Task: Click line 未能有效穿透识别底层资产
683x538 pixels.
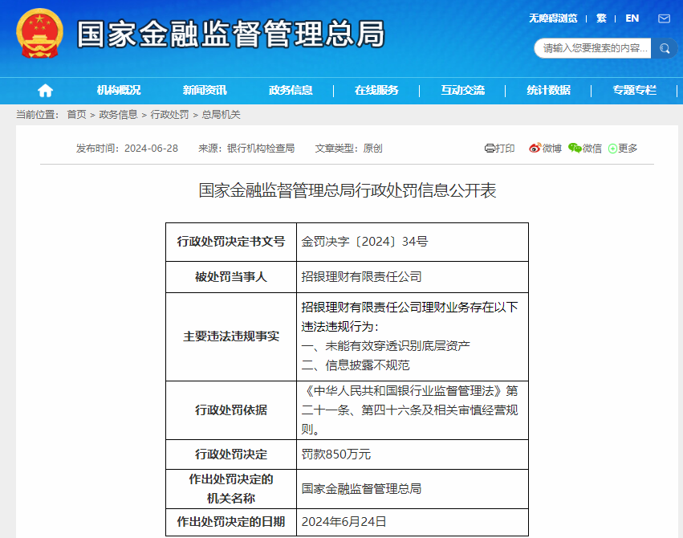Action: (x=398, y=346)
